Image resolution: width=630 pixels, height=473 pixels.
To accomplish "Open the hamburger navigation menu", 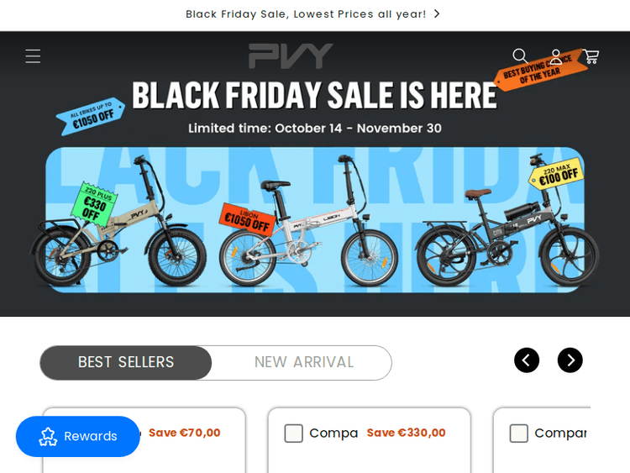I will (33, 56).
